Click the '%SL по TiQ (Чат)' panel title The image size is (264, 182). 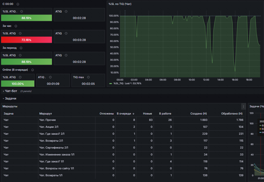tap(120, 4)
